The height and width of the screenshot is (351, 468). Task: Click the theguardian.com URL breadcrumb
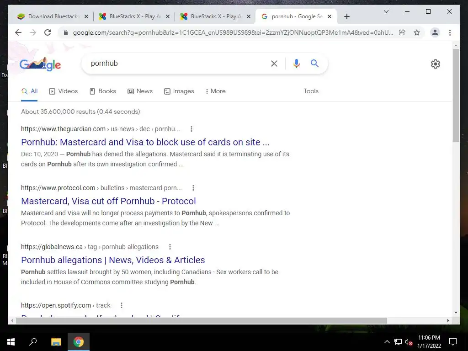(x=100, y=129)
